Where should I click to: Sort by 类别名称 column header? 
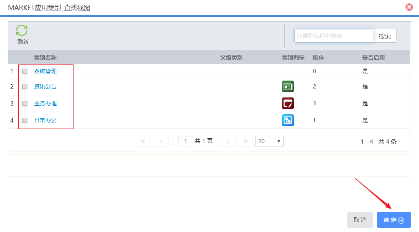pos(45,58)
